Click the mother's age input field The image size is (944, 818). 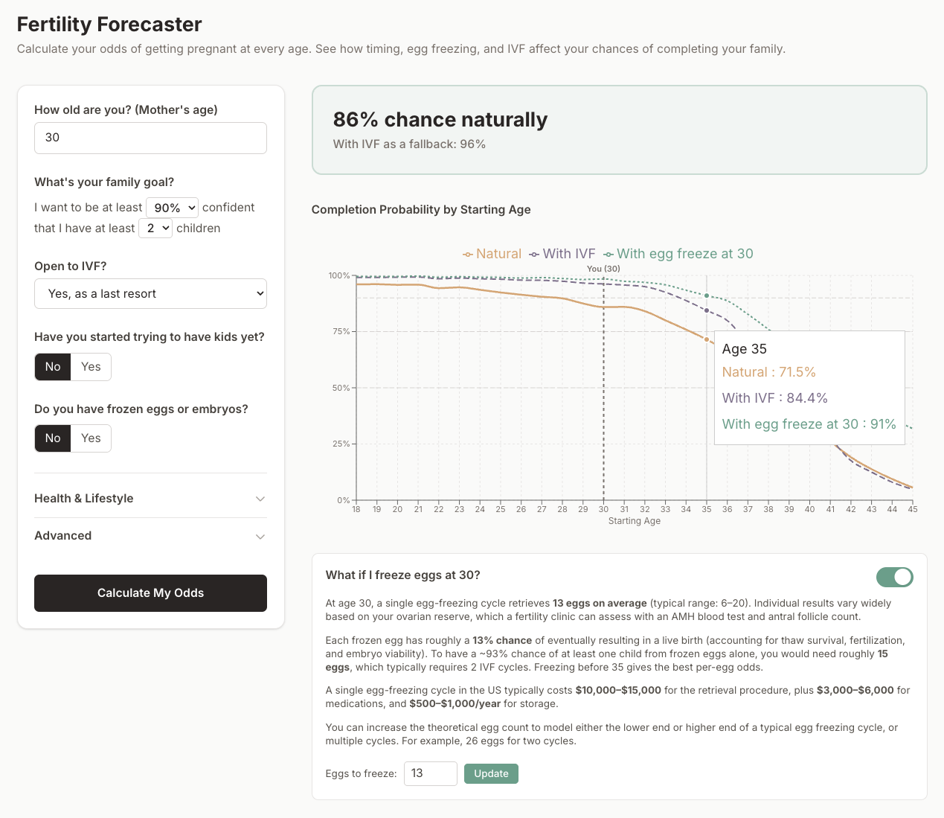point(150,138)
